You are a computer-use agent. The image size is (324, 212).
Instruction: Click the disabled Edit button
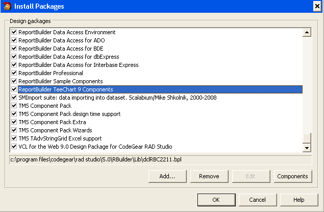[251, 176]
